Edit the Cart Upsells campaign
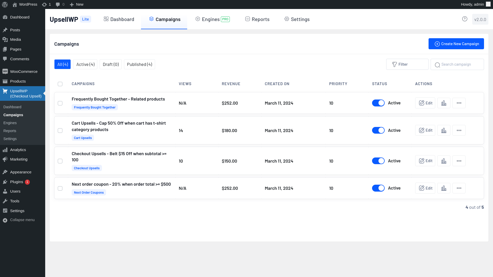Viewport: 493px width, 277px height. click(425, 130)
